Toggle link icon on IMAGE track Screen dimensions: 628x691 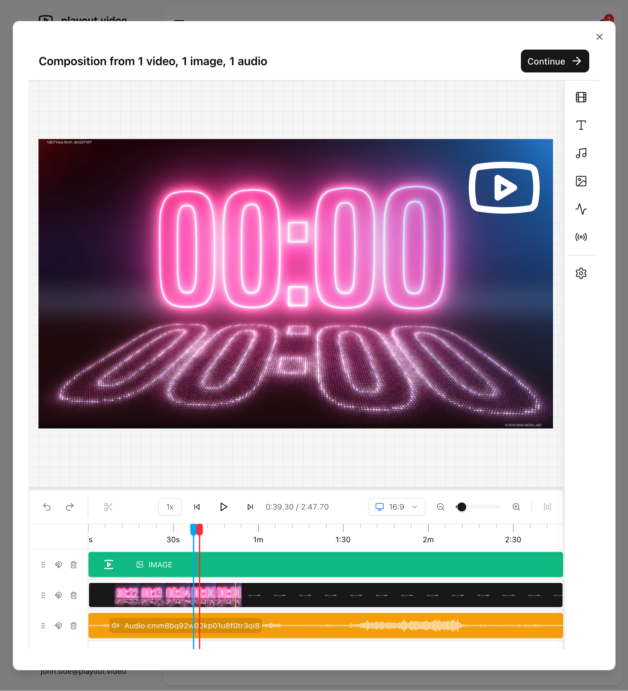[58, 564]
